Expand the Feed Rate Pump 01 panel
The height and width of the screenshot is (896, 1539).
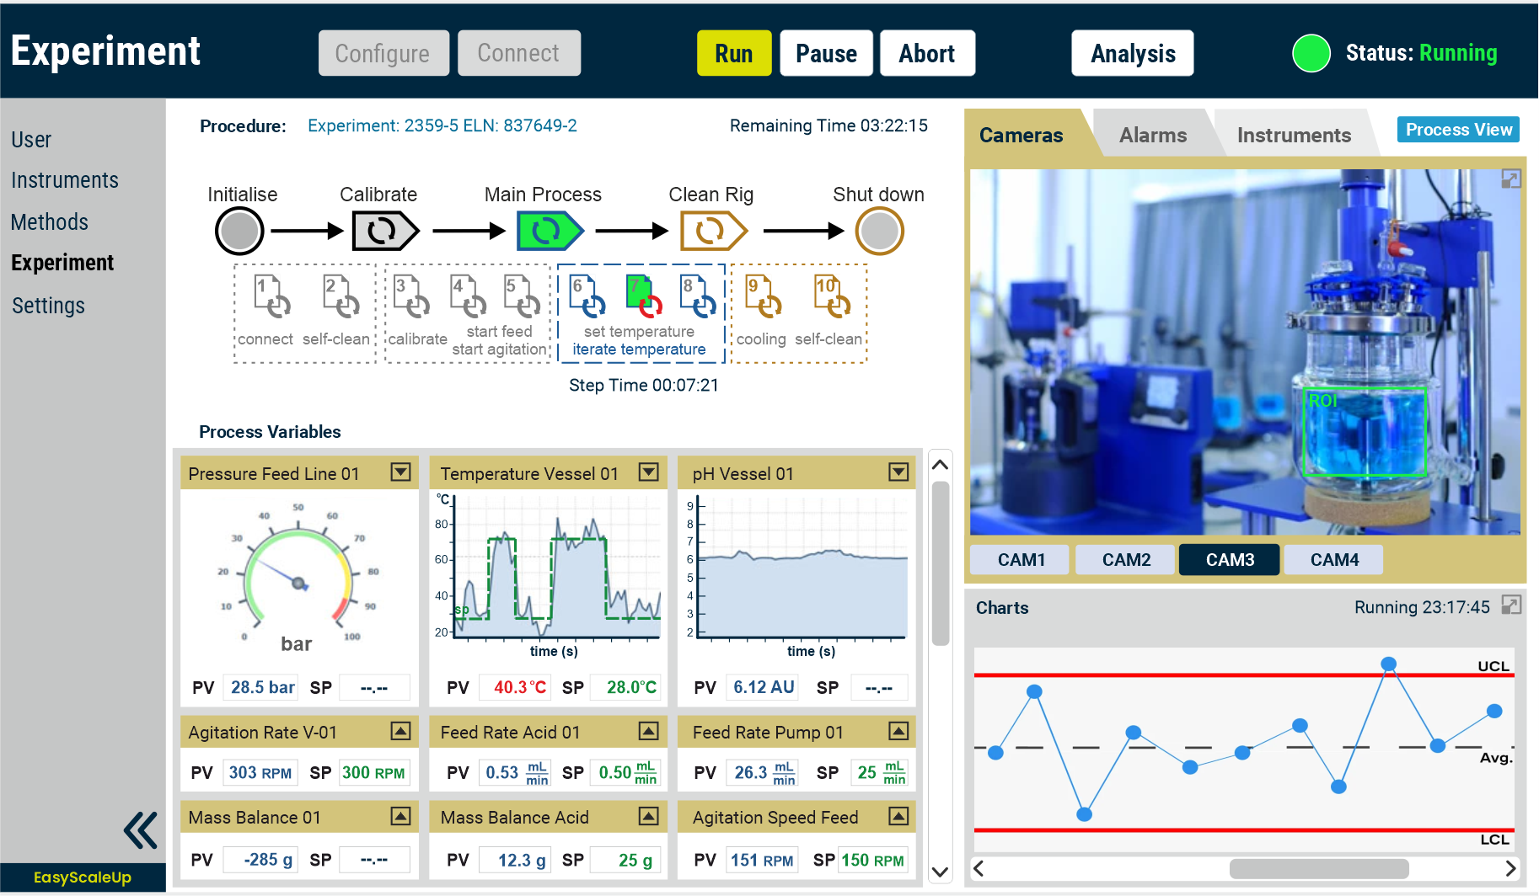pyautogui.click(x=898, y=731)
